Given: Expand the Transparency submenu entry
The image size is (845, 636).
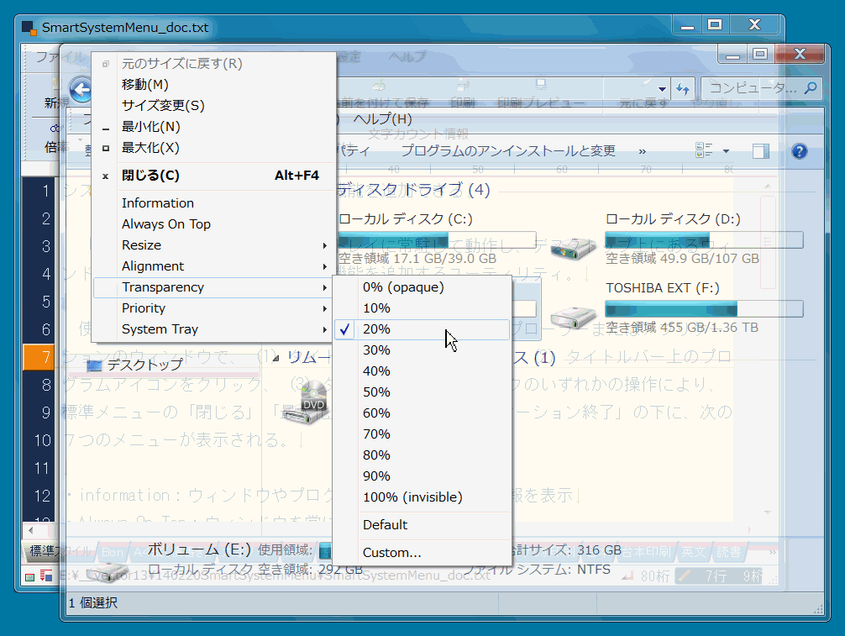Looking at the screenshot, I should (x=213, y=287).
